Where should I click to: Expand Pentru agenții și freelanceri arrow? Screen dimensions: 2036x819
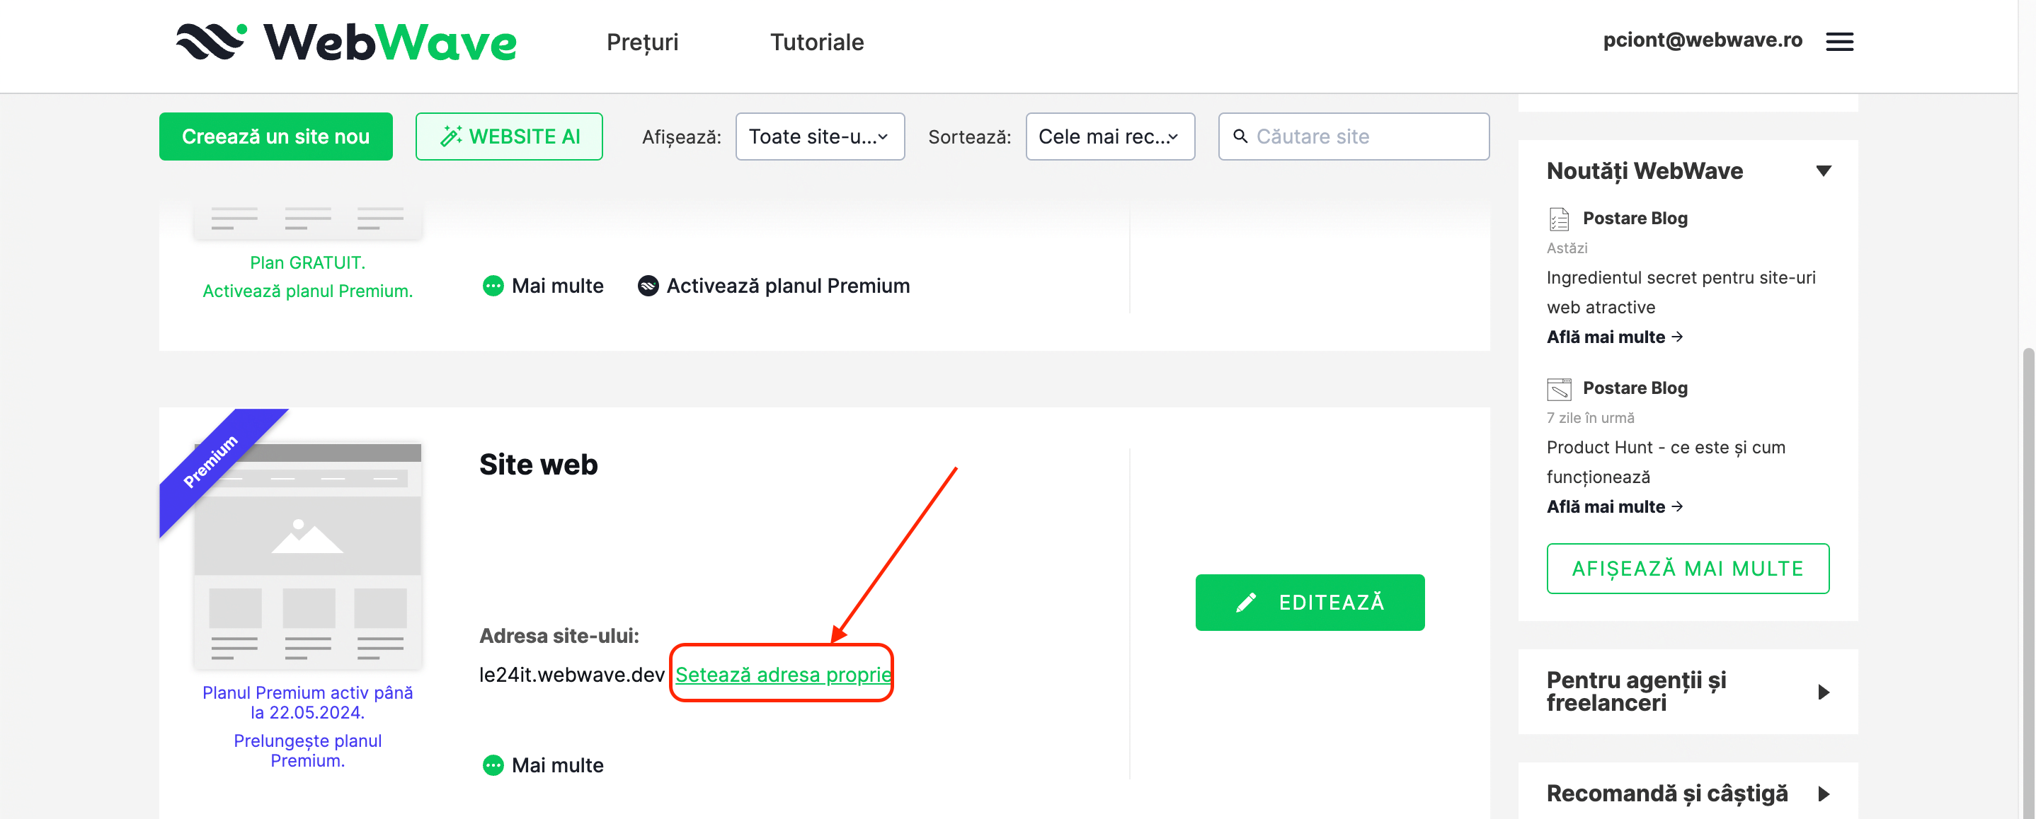pyautogui.click(x=1824, y=692)
